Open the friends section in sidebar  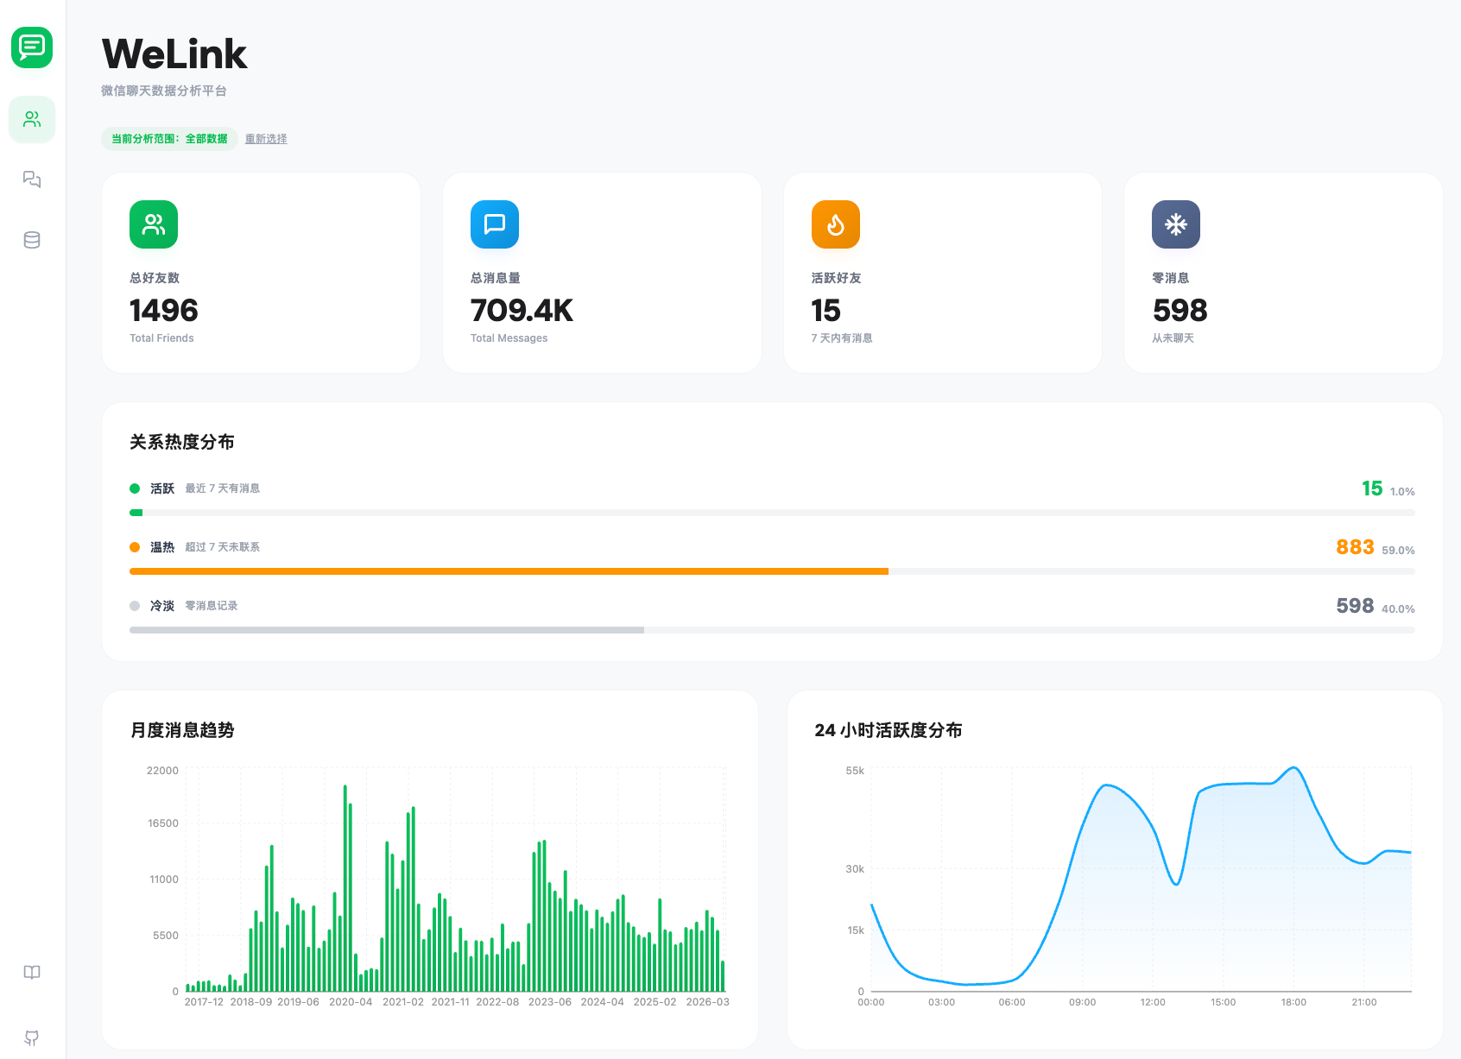[x=32, y=119]
